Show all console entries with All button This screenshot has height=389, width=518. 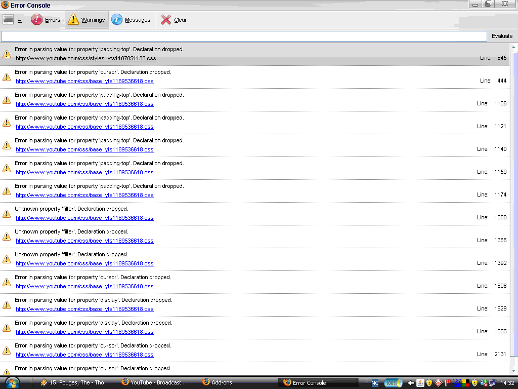pos(14,20)
